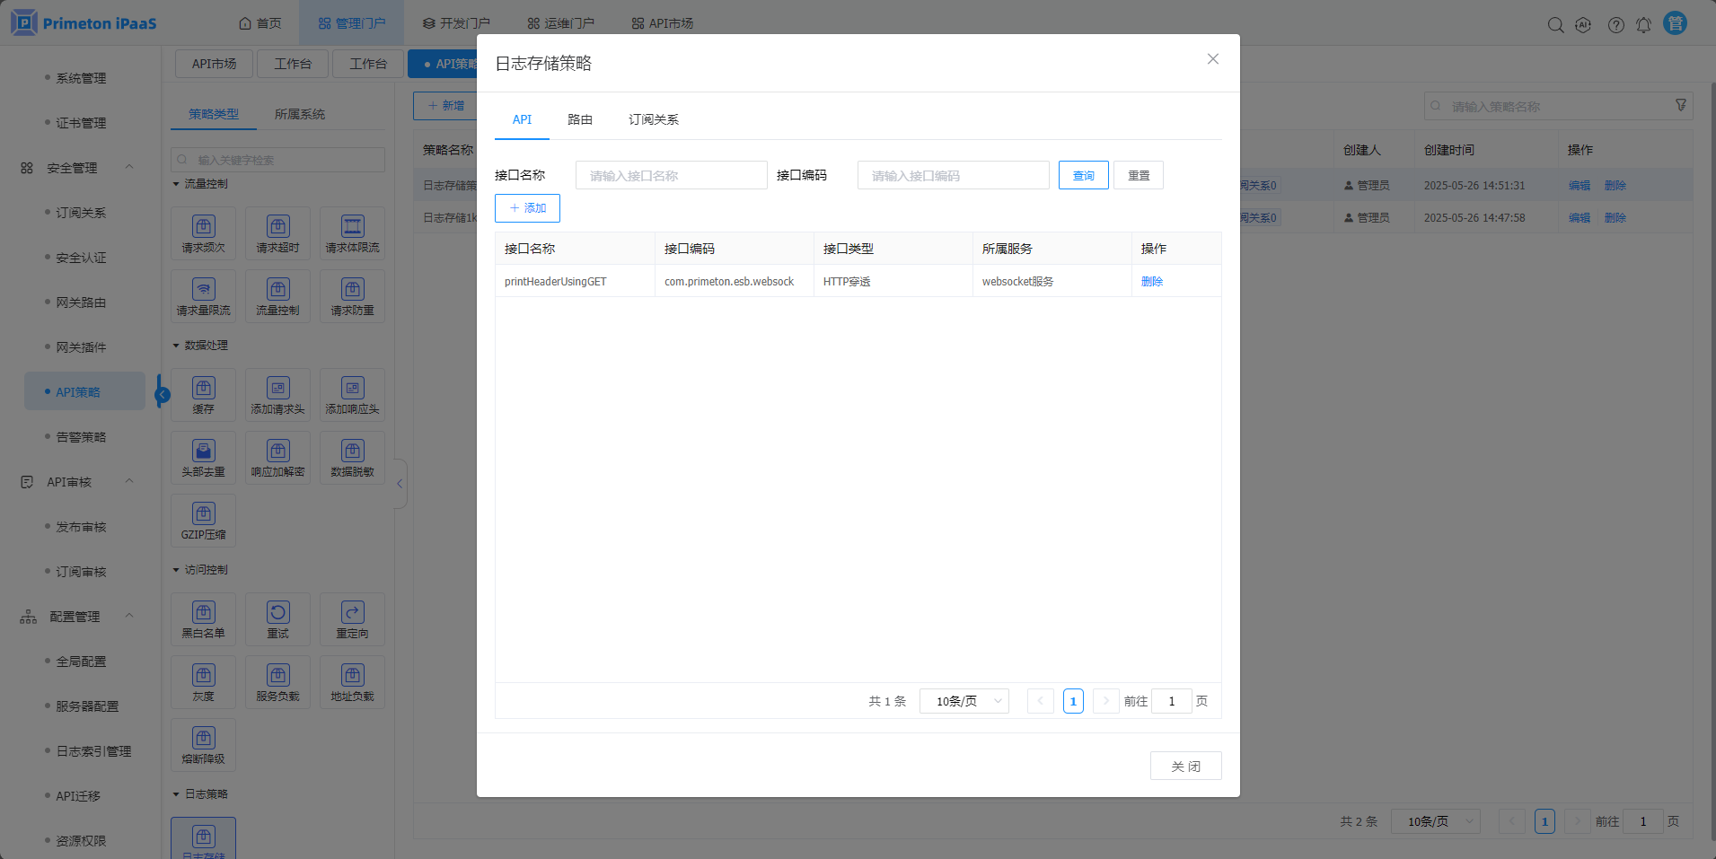
Task: Collapse the 数据处理 policy group
Action: (x=177, y=346)
